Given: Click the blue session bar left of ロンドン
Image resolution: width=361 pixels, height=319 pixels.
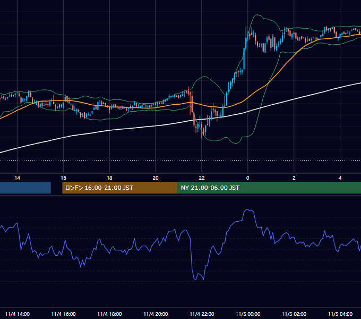Looking at the screenshot, I should click(25, 188).
